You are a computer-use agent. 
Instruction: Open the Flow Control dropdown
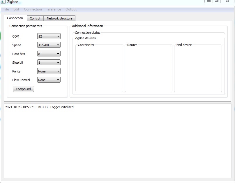pos(49,80)
